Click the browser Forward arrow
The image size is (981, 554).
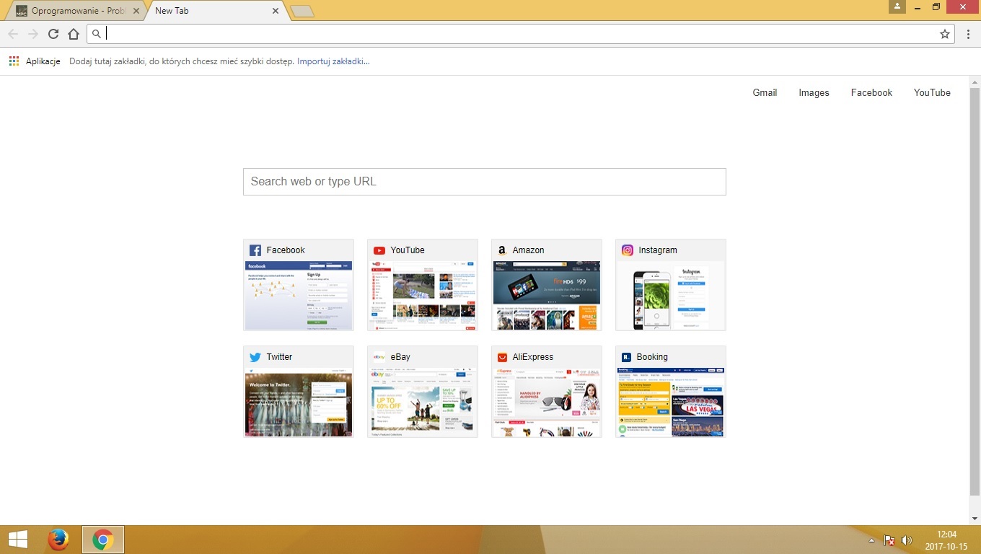(33, 34)
